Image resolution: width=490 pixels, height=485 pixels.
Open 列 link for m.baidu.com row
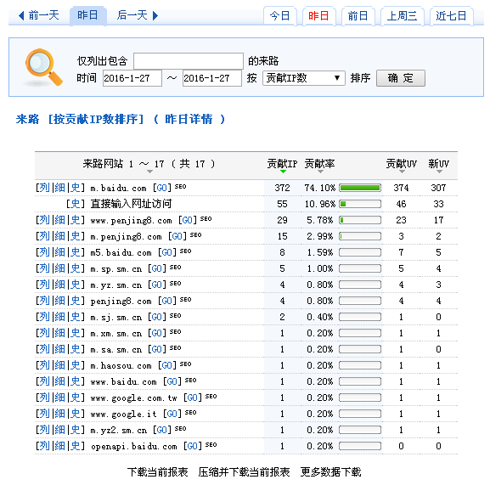coord(44,188)
